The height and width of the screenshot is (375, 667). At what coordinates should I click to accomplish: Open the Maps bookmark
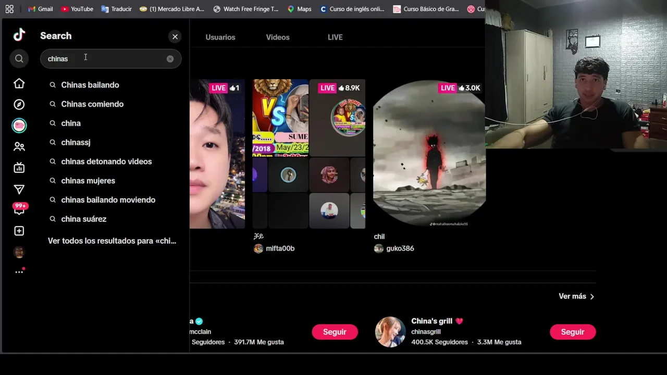click(x=299, y=9)
